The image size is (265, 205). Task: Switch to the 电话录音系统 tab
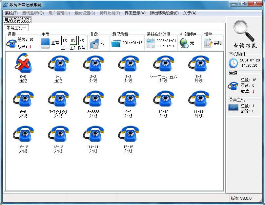tap(17, 20)
